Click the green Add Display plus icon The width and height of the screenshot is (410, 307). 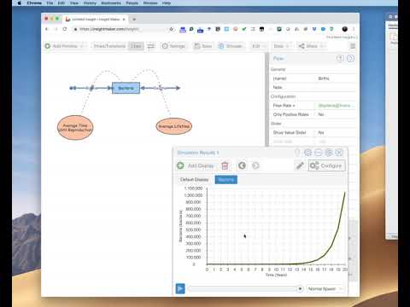point(180,165)
